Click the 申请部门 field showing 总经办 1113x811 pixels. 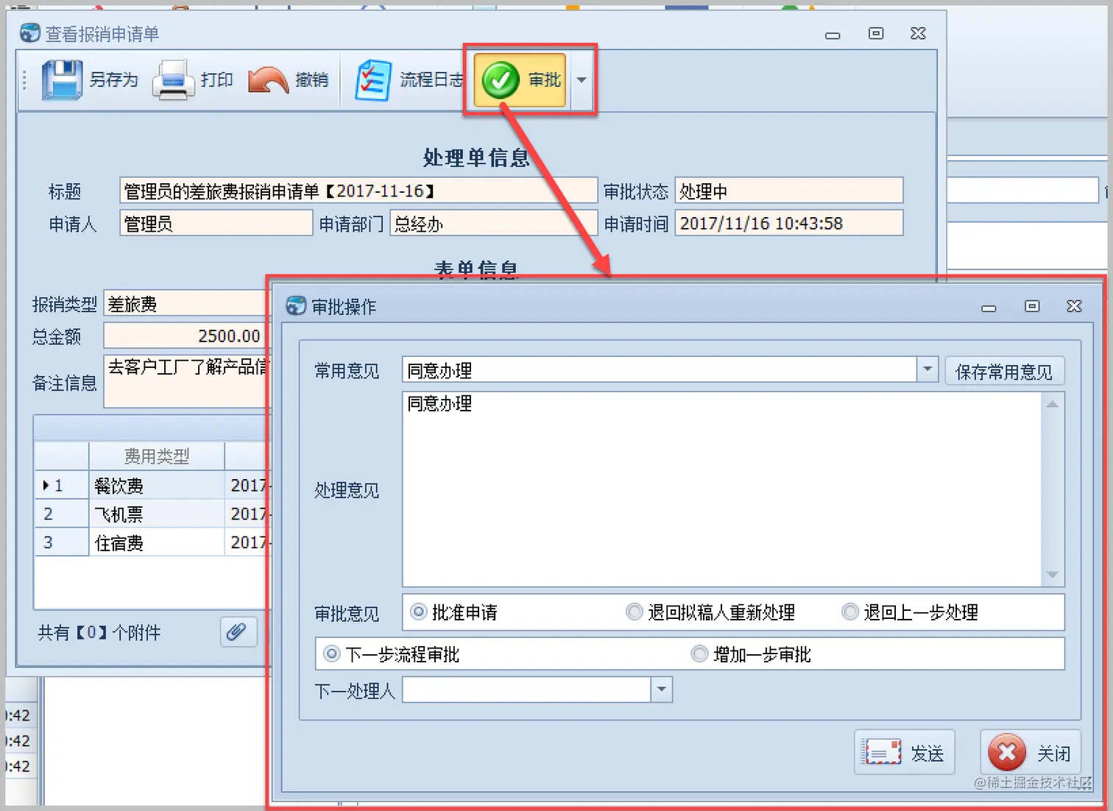493,223
